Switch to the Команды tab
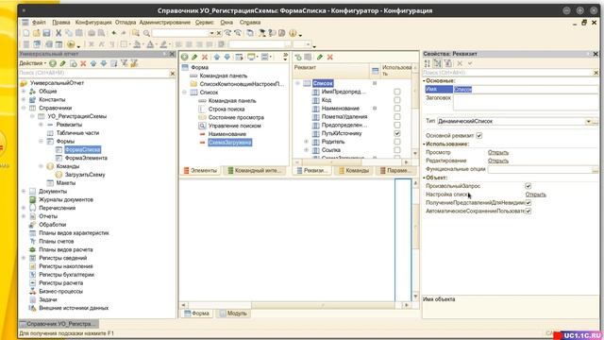The width and height of the screenshot is (604, 340). pyautogui.click(x=354, y=170)
